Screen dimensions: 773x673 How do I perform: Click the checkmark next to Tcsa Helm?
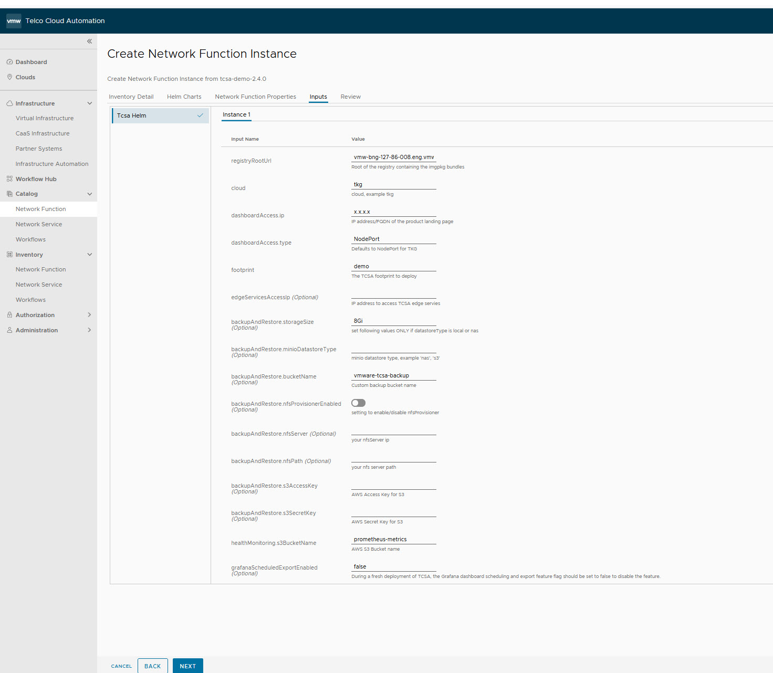pos(200,115)
